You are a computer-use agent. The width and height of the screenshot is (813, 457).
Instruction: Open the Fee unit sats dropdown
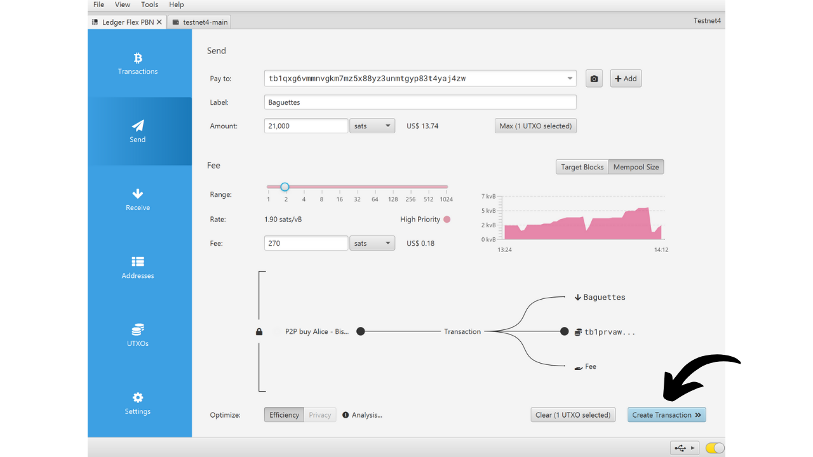(372, 243)
